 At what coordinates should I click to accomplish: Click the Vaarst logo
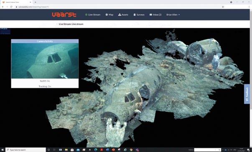[64, 15]
